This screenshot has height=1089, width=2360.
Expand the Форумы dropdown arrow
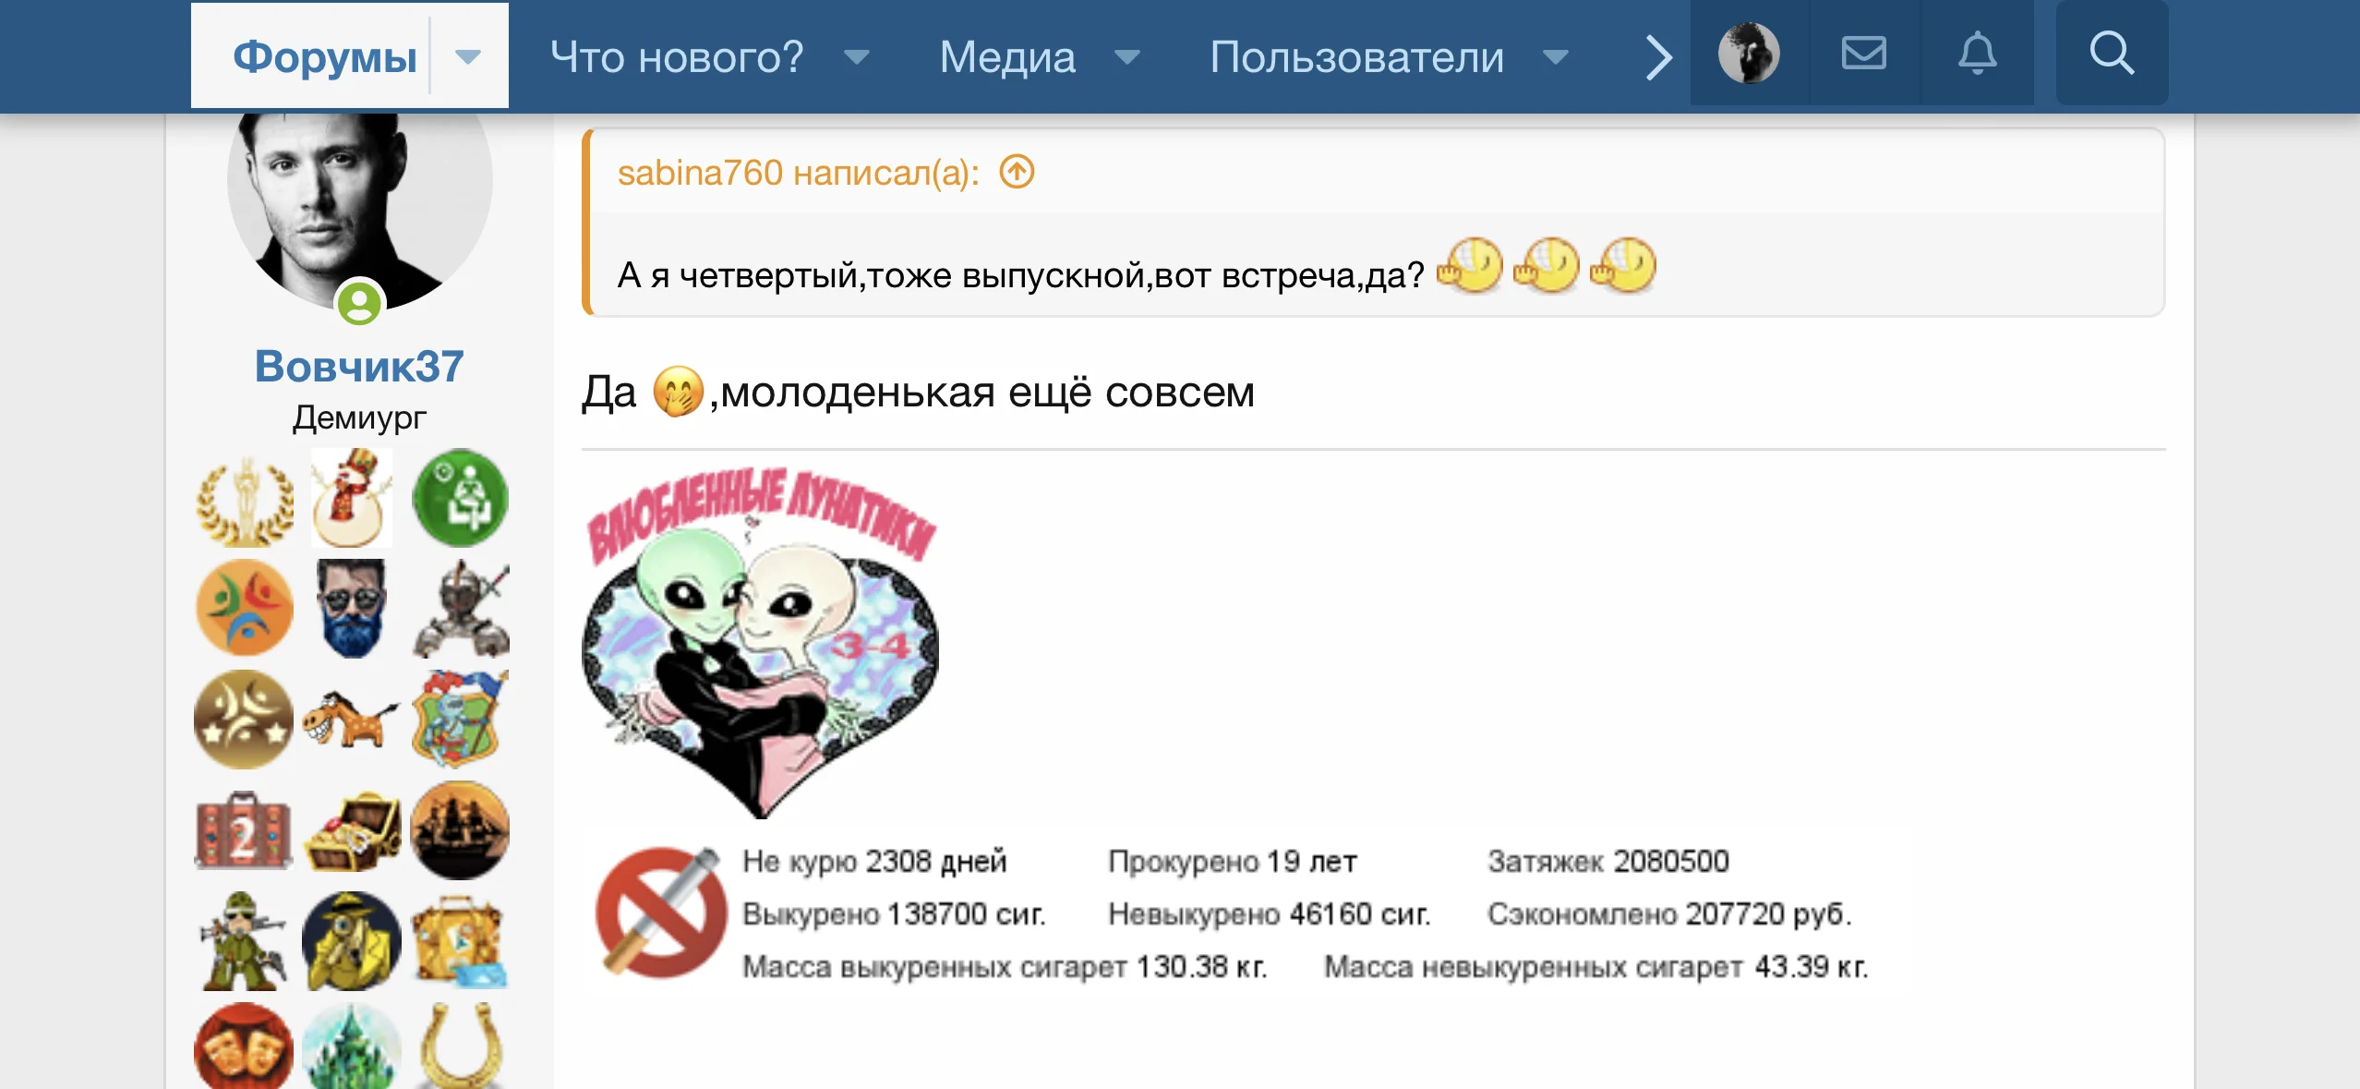coord(469,57)
